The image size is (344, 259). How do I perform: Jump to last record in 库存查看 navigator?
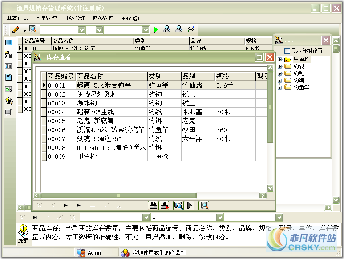coord(79,206)
